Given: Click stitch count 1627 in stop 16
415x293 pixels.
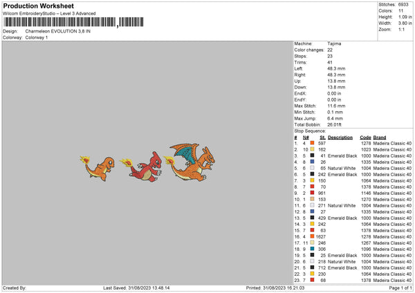Looking at the screenshot, I should click(x=320, y=236).
